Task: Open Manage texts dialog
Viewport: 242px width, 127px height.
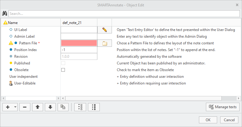Action: (x=223, y=107)
